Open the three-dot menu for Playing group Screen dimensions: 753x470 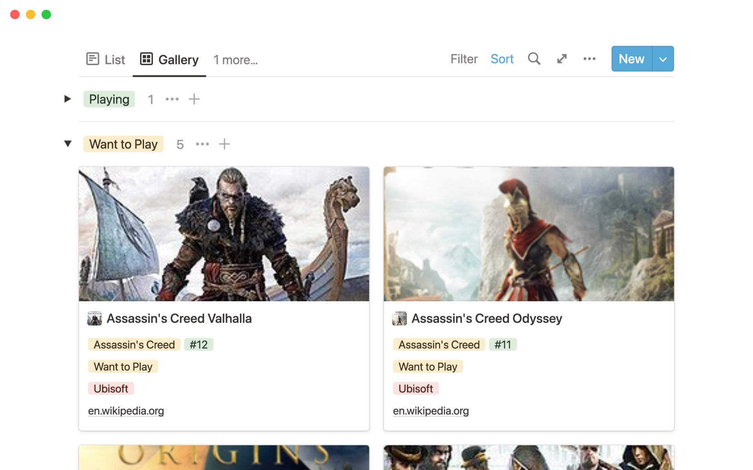tap(172, 99)
